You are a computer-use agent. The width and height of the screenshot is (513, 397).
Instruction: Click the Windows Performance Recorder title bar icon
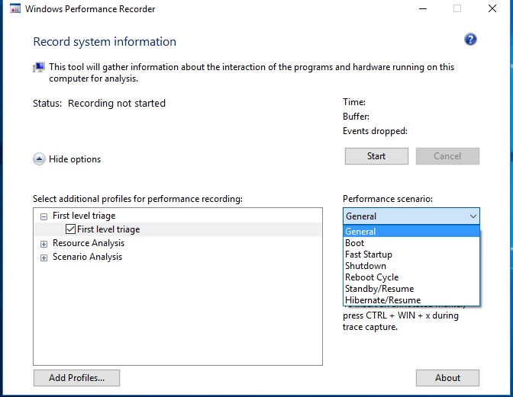point(15,8)
